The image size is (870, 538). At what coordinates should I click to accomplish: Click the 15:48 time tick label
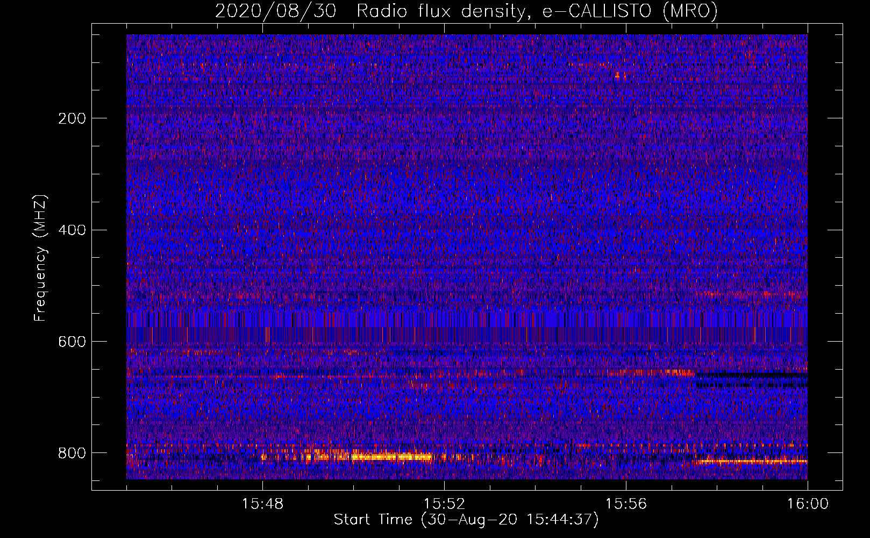click(x=263, y=504)
